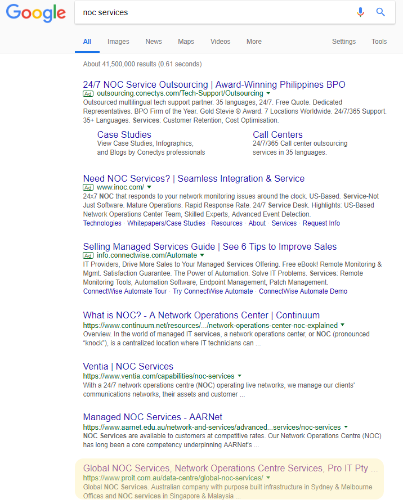403x504 pixels.
Task: Open '24/7 NOC Service Outsourcing' ad
Action: (x=214, y=84)
